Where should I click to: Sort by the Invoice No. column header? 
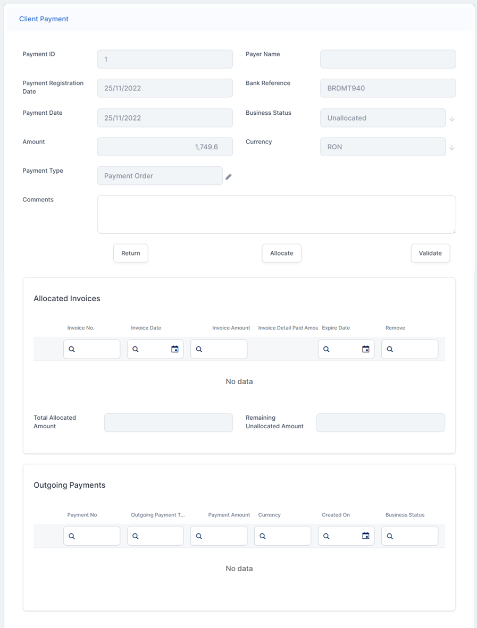pyautogui.click(x=81, y=328)
